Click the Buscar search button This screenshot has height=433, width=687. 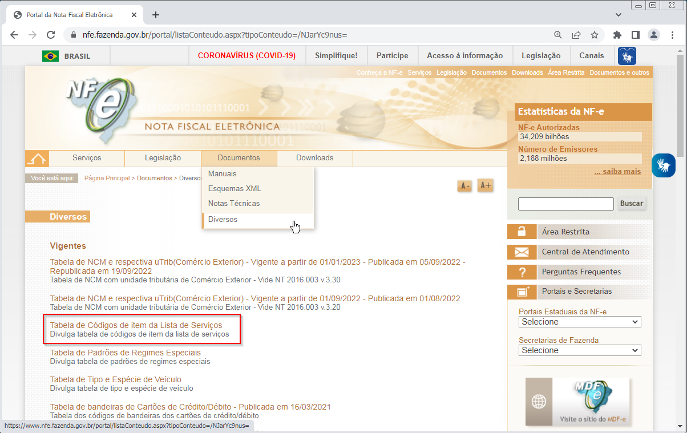click(631, 203)
